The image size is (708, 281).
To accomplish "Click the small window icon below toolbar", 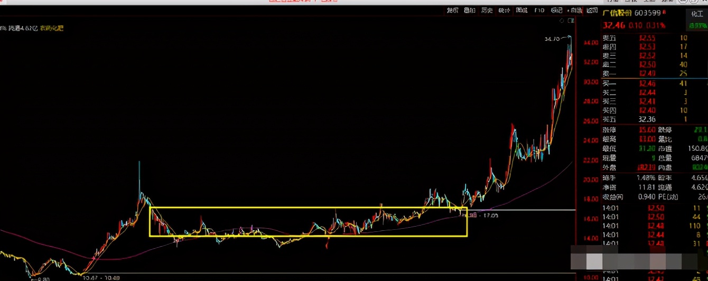I will pos(571,21).
